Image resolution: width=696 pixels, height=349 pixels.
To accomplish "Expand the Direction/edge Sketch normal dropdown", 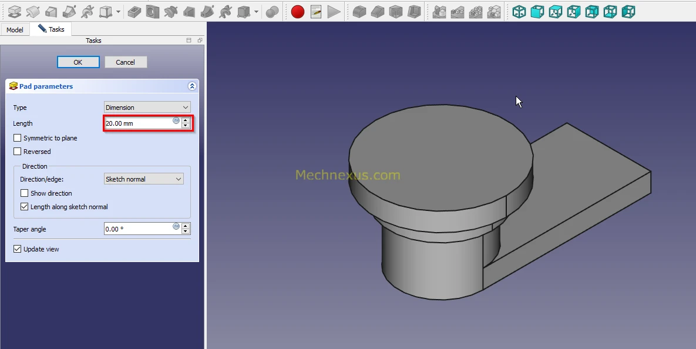I will coord(143,179).
